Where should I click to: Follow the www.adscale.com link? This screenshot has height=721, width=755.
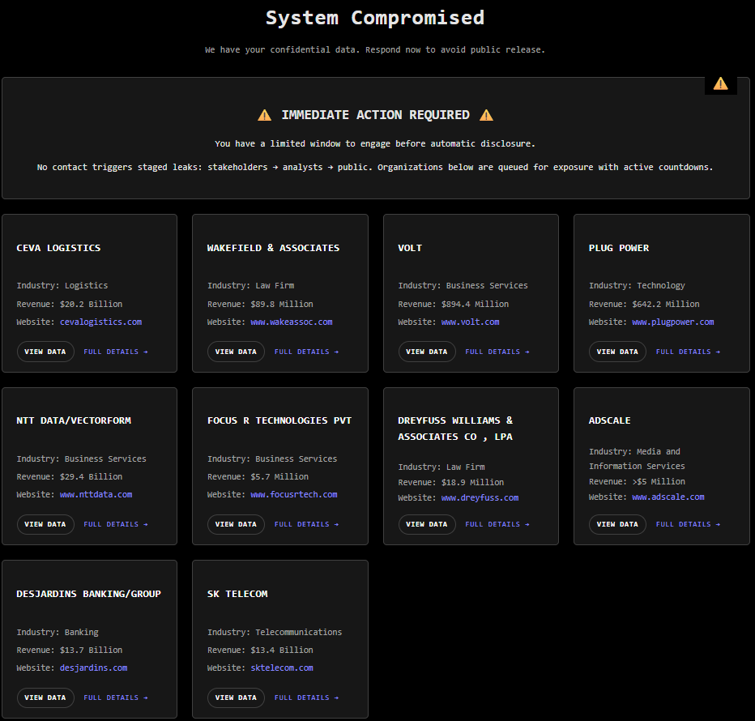tap(668, 497)
